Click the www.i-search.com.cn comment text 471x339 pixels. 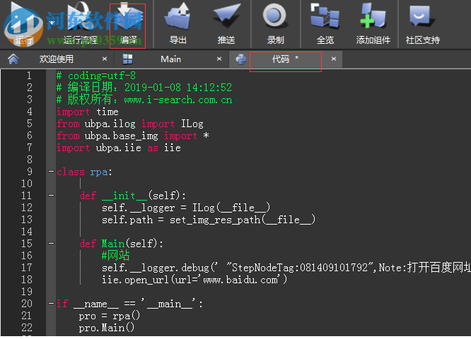click(178, 100)
